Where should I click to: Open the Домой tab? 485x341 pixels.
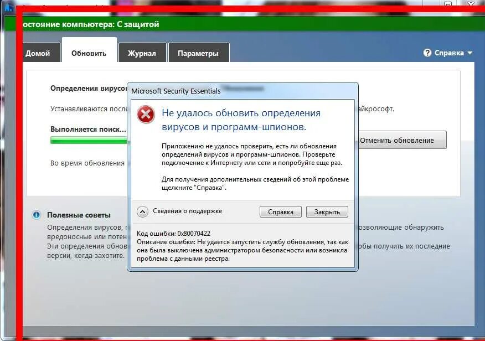coord(40,53)
